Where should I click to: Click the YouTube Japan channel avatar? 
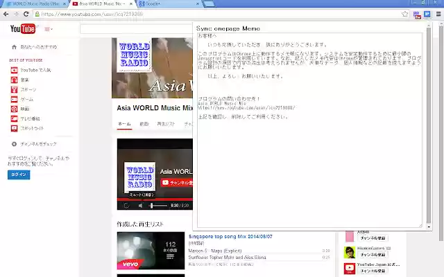pyautogui.click(x=350, y=269)
